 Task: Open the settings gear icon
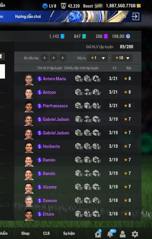(x=135, y=234)
